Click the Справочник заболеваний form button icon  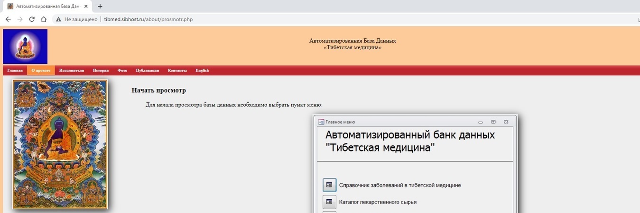(329, 185)
